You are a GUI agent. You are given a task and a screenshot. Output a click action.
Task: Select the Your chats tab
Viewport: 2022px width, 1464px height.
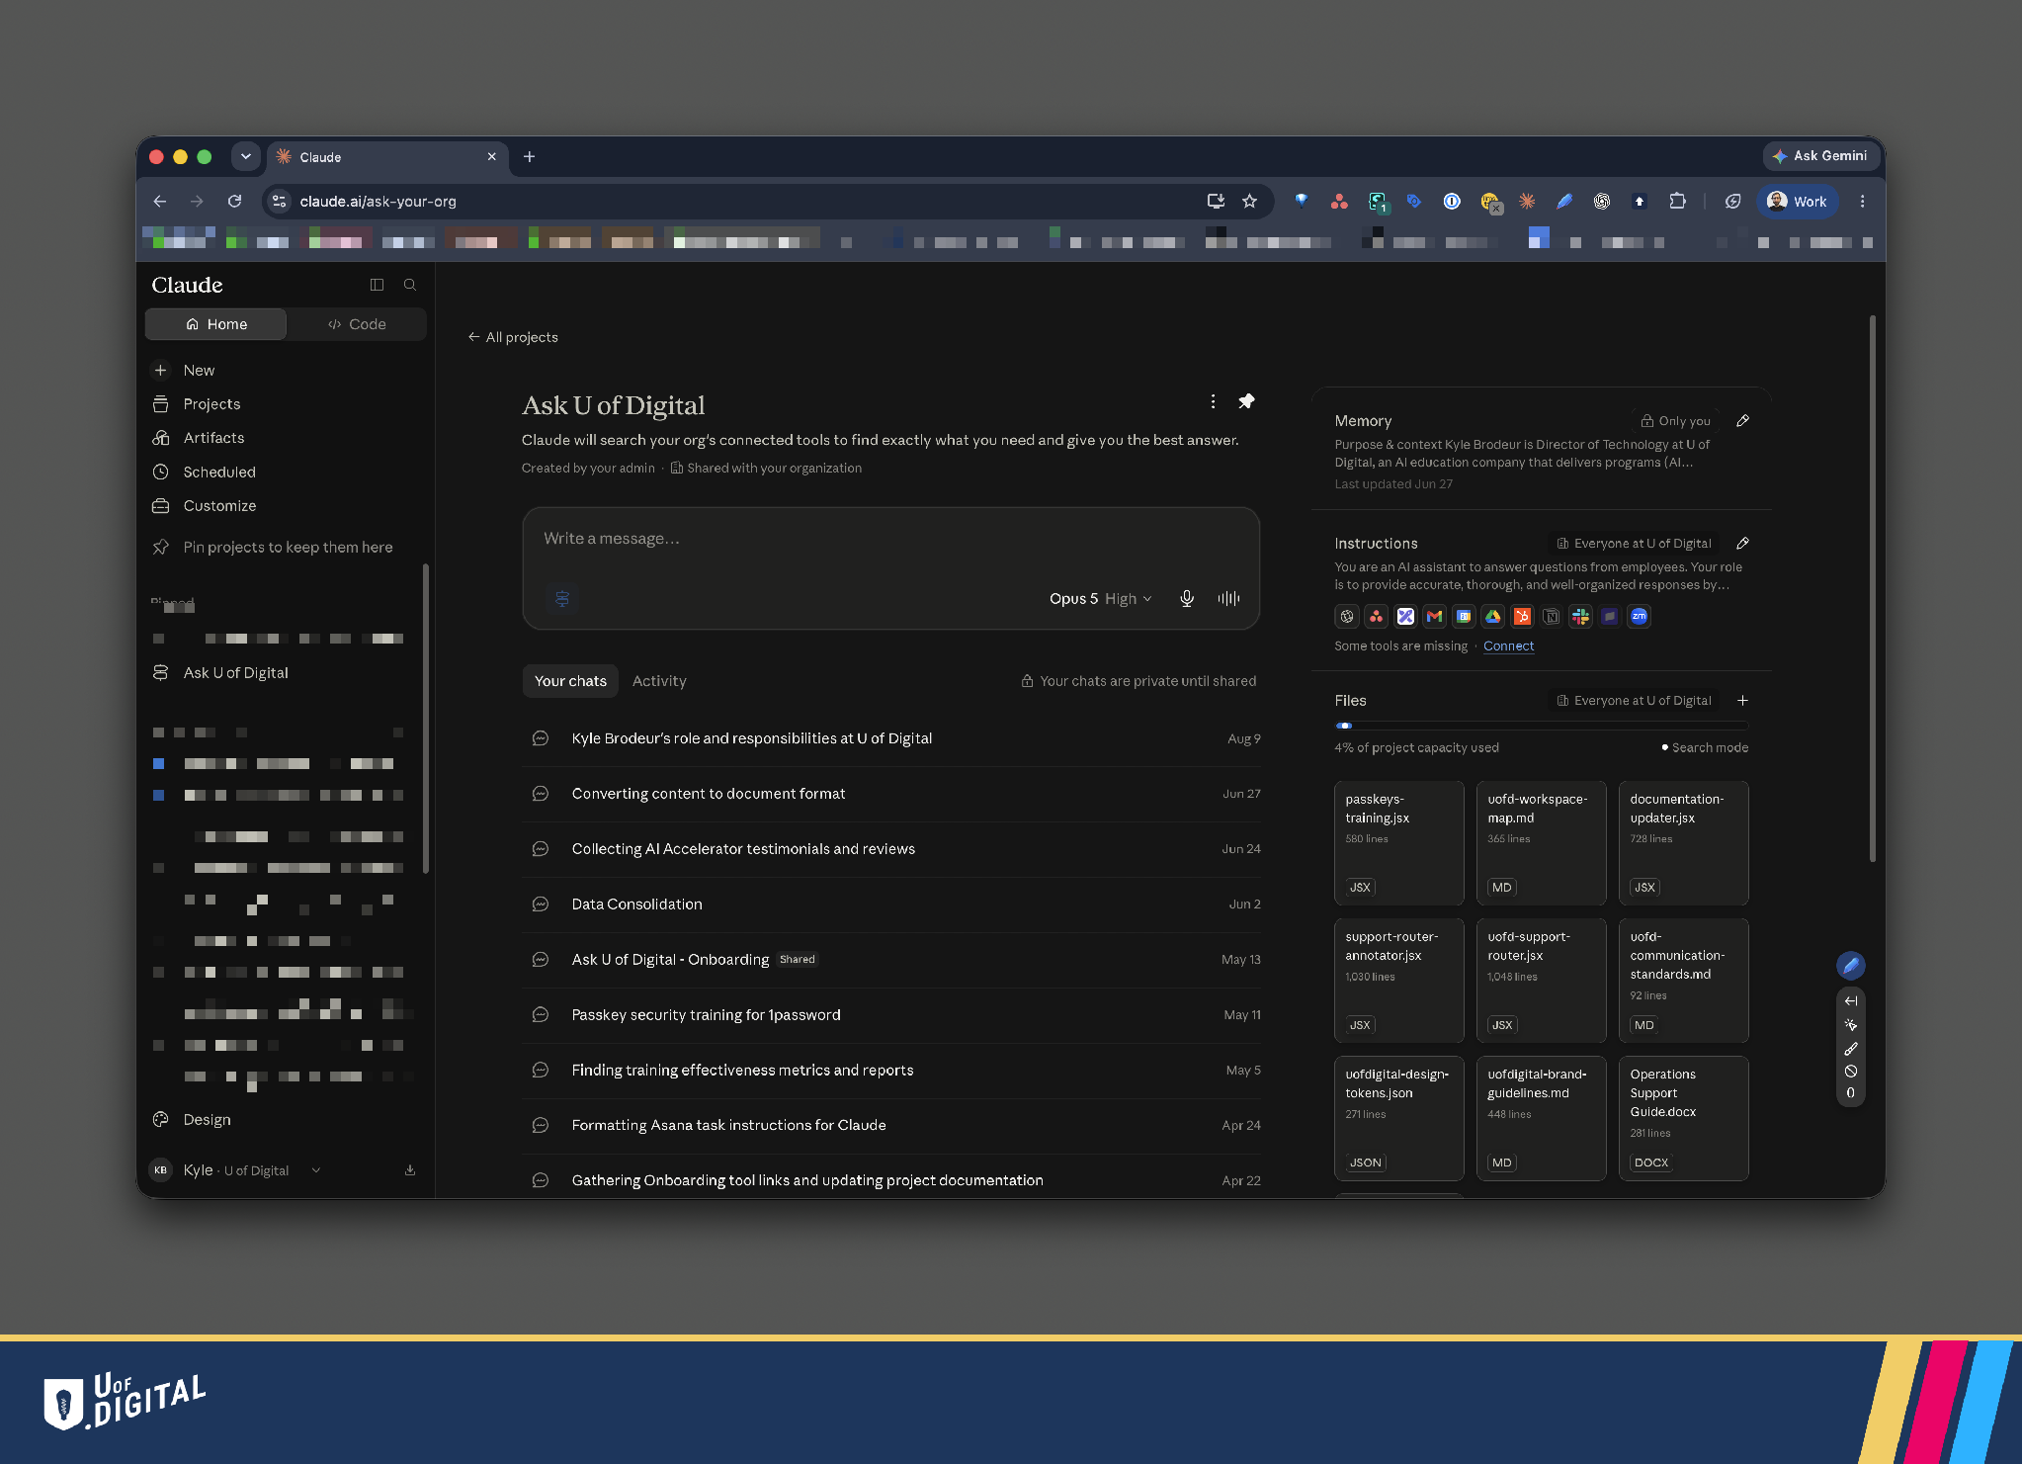pos(570,681)
